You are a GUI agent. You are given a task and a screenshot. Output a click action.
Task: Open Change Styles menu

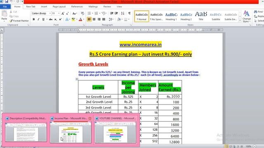[x=247, y=16]
